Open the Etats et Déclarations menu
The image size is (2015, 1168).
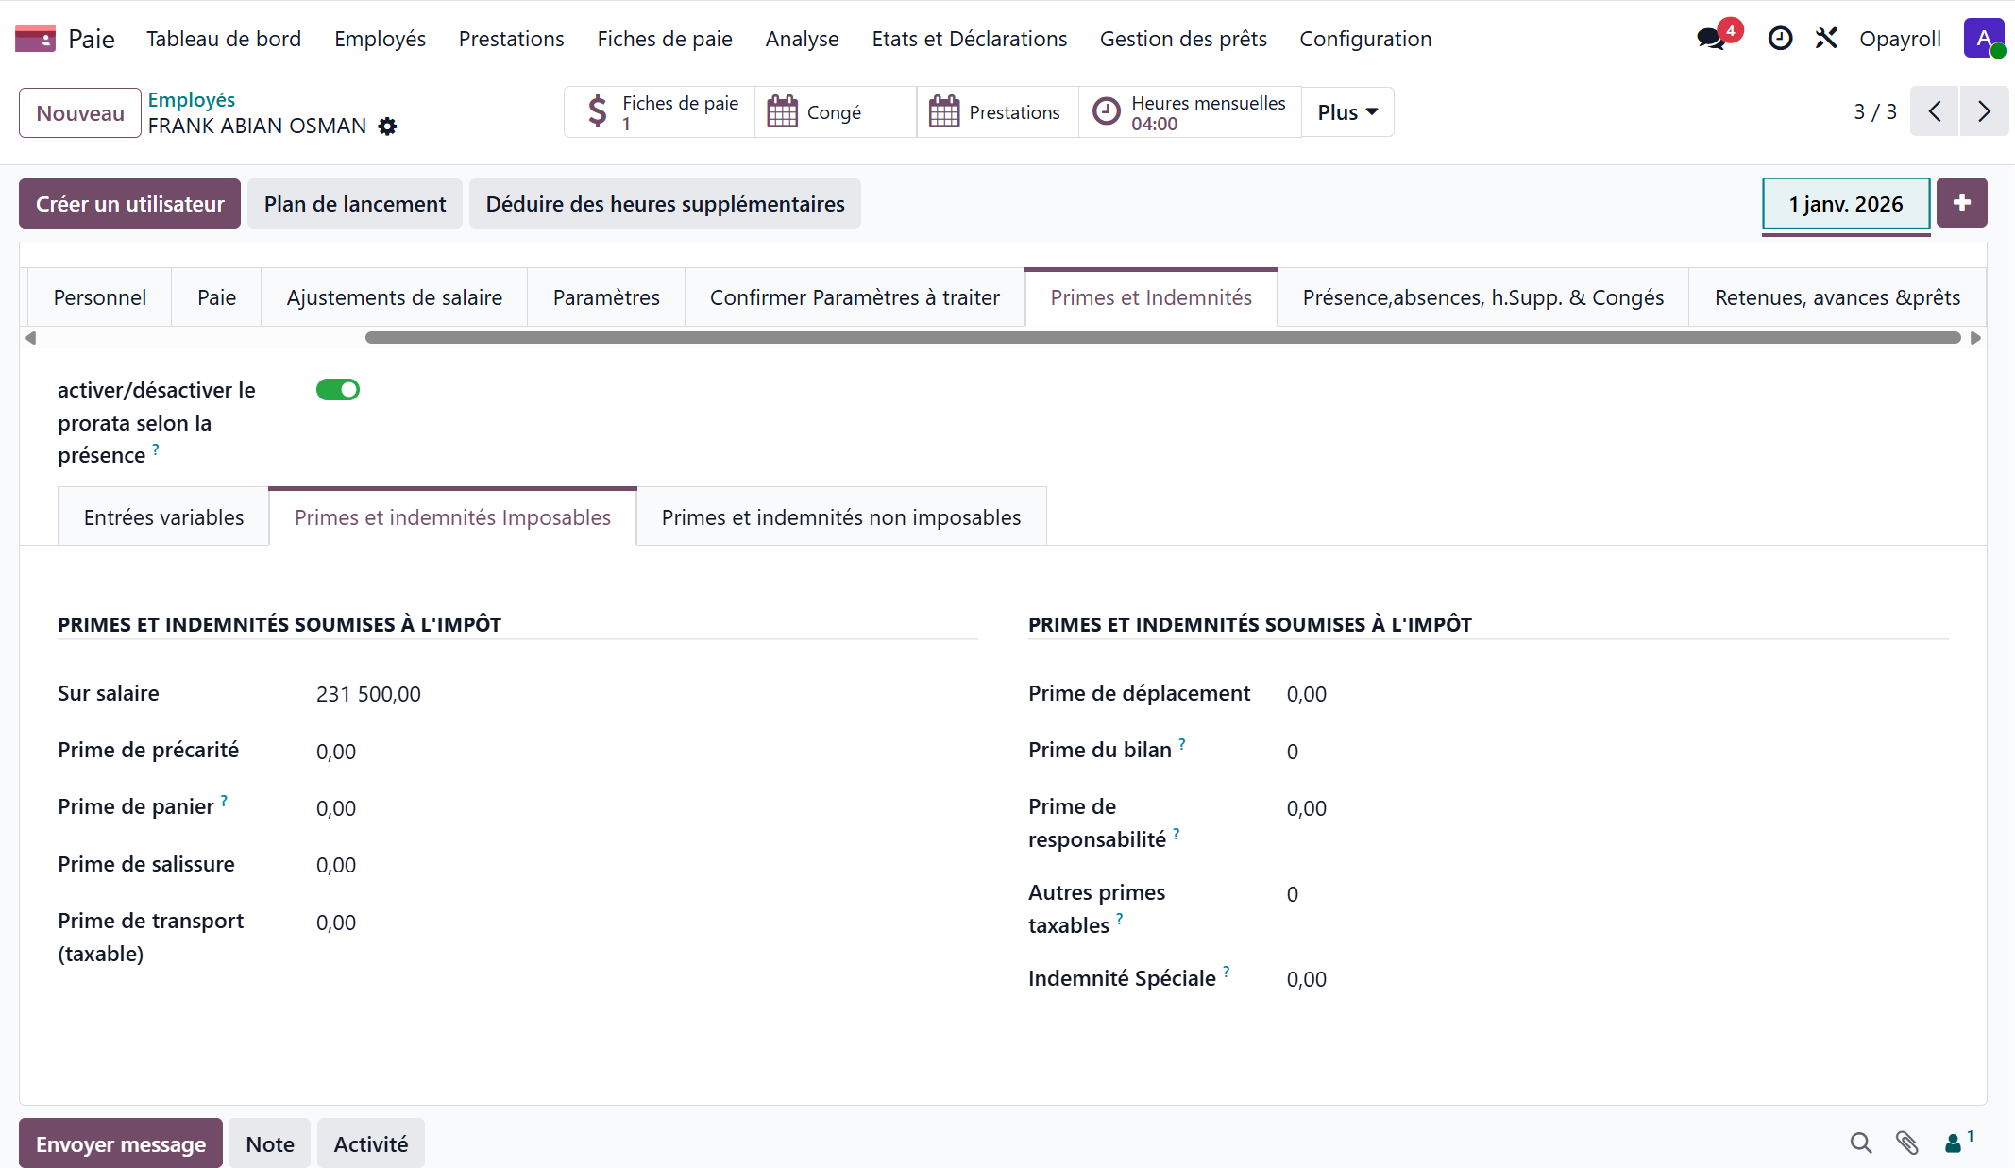coord(969,39)
